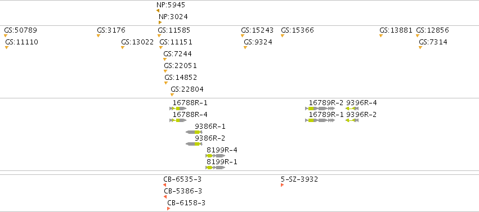Click the label text 9396R-4
Screen dimensions: 479x212
pyautogui.click(x=361, y=103)
